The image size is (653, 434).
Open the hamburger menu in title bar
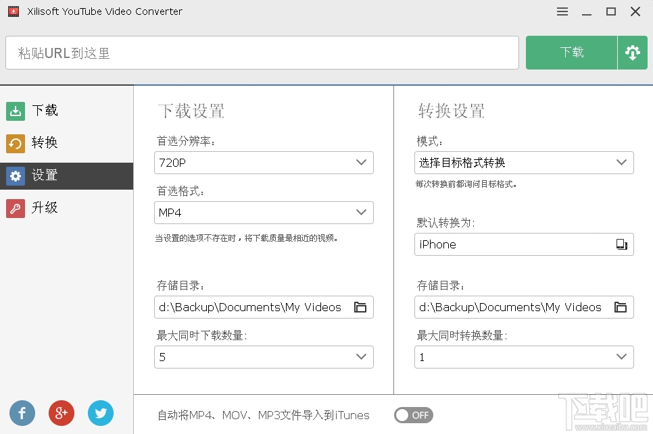[x=562, y=11]
